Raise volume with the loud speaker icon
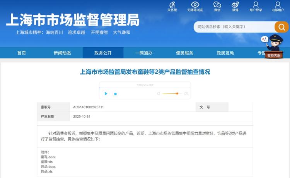This screenshot has width=290, height=178. [186, 93]
